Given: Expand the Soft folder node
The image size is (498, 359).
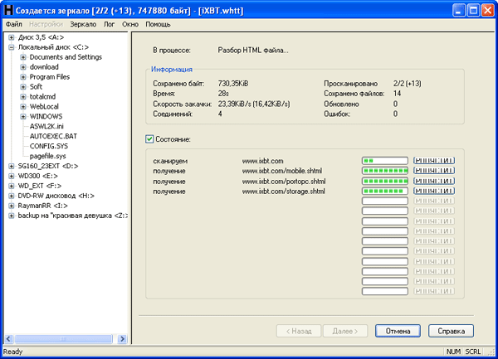Looking at the screenshot, I should (23, 87).
